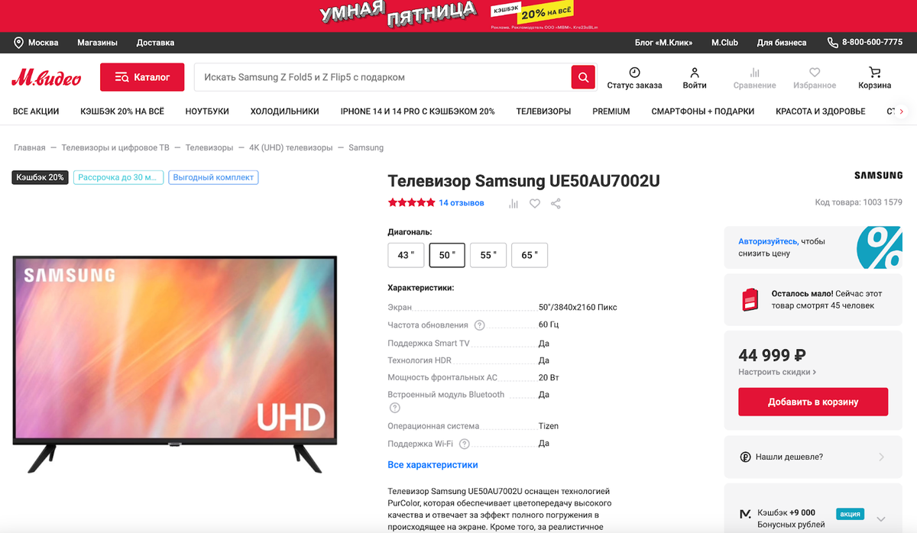Click the compare bars icon beside reviews
The height and width of the screenshot is (533, 917).
pyautogui.click(x=514, y=203)
